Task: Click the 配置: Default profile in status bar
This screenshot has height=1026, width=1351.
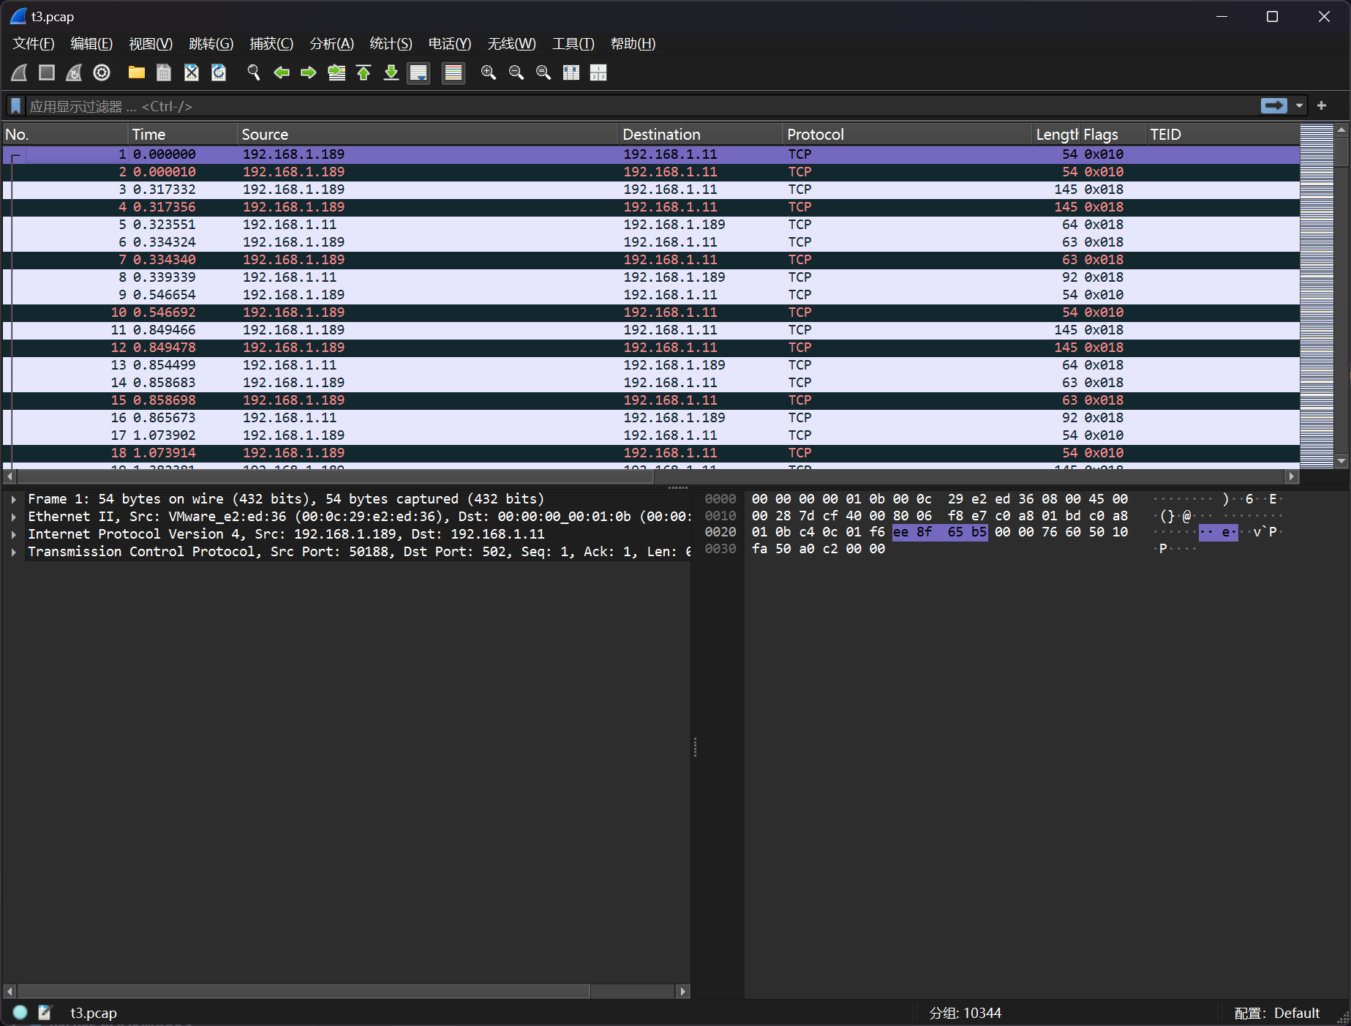Action: click(1277, 1013)
